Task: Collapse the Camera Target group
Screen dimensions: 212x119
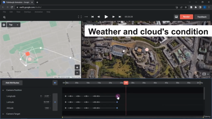Action: click(3, 114)
